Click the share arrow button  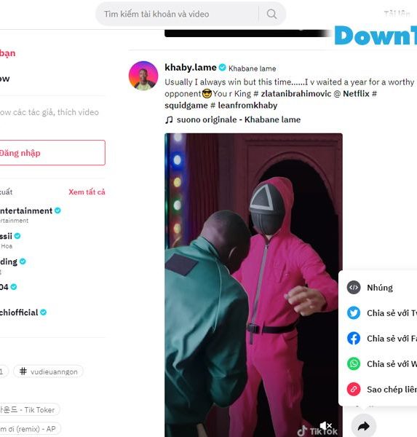tap(364, 425)
